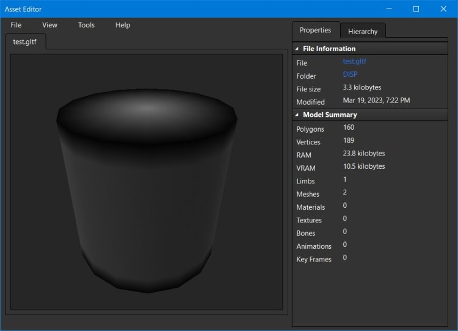Open the Tools menu
Screen dimensions: 458x331
pos(86,25)
